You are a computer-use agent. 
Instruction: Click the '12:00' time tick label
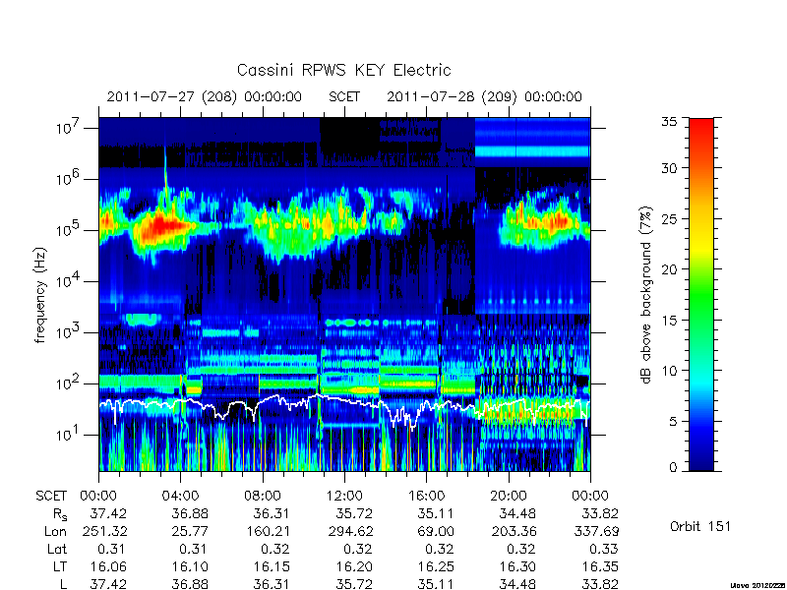tap(344, 496)
